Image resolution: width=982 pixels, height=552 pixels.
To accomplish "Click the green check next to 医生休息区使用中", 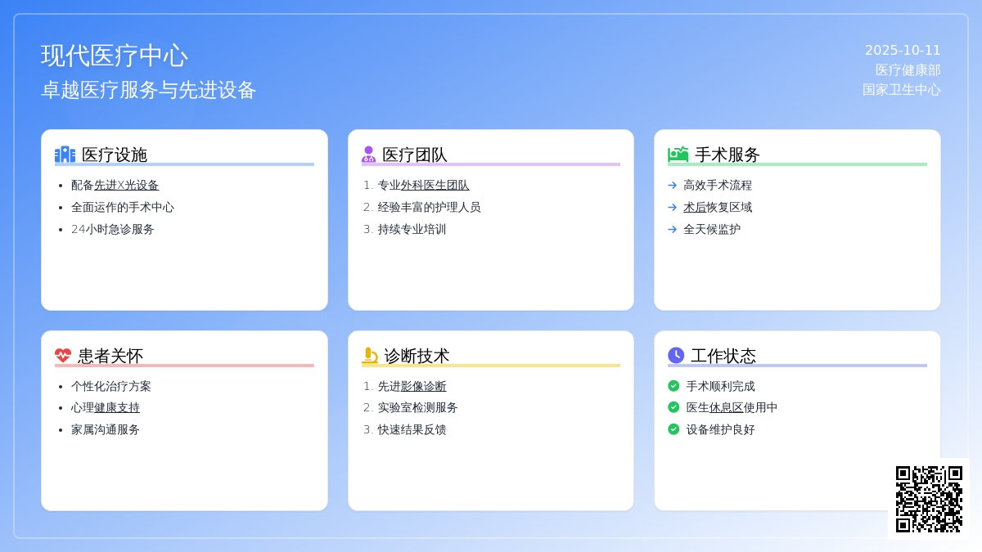I will pos(673,407).
